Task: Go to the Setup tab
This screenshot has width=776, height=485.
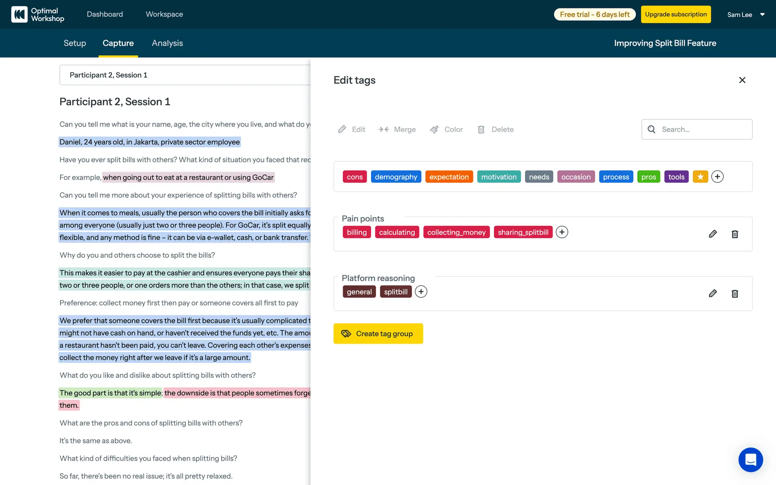Action: (75, 43)
